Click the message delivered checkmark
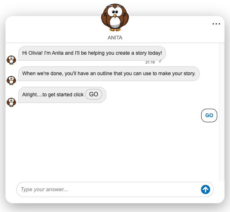Screen dimensions: 230x212 (x=160, y=62)
